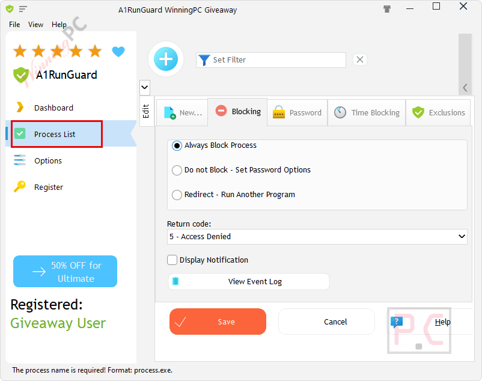Click the Giveaway User registration text
This screenshot has height=381, width=482.
tap(58, 323)
